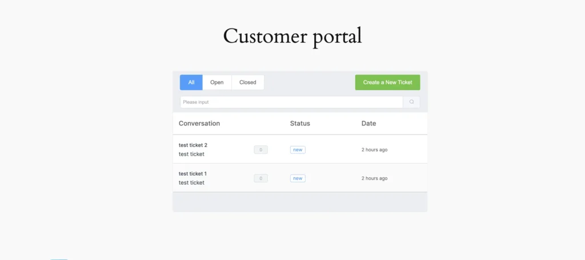The image size is (585, 260).
Task: Click the reply count badge for test ticket 2
Action: point(261,150)
